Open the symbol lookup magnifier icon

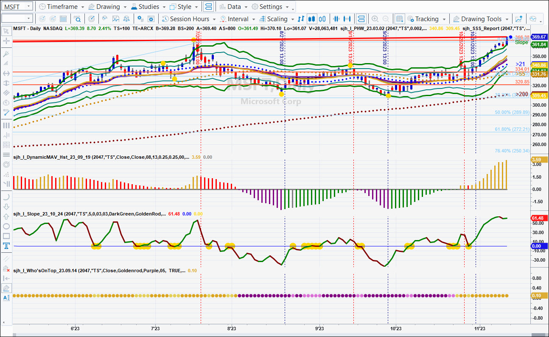click(x=78, y=19)
